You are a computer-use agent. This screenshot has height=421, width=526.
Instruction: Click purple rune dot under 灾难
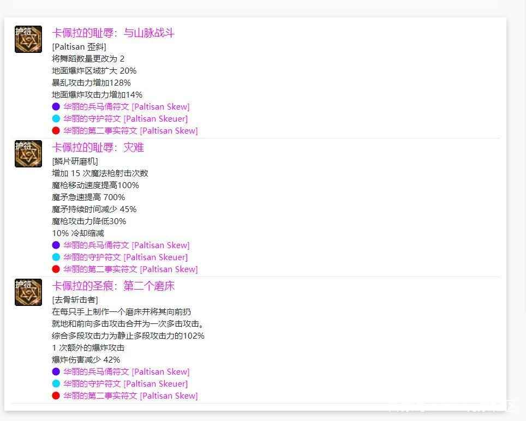pyautogui.click(x=56, y=245)
